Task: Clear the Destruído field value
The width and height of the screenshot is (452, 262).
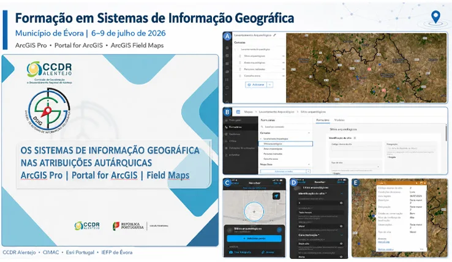Action: point(341,244)
